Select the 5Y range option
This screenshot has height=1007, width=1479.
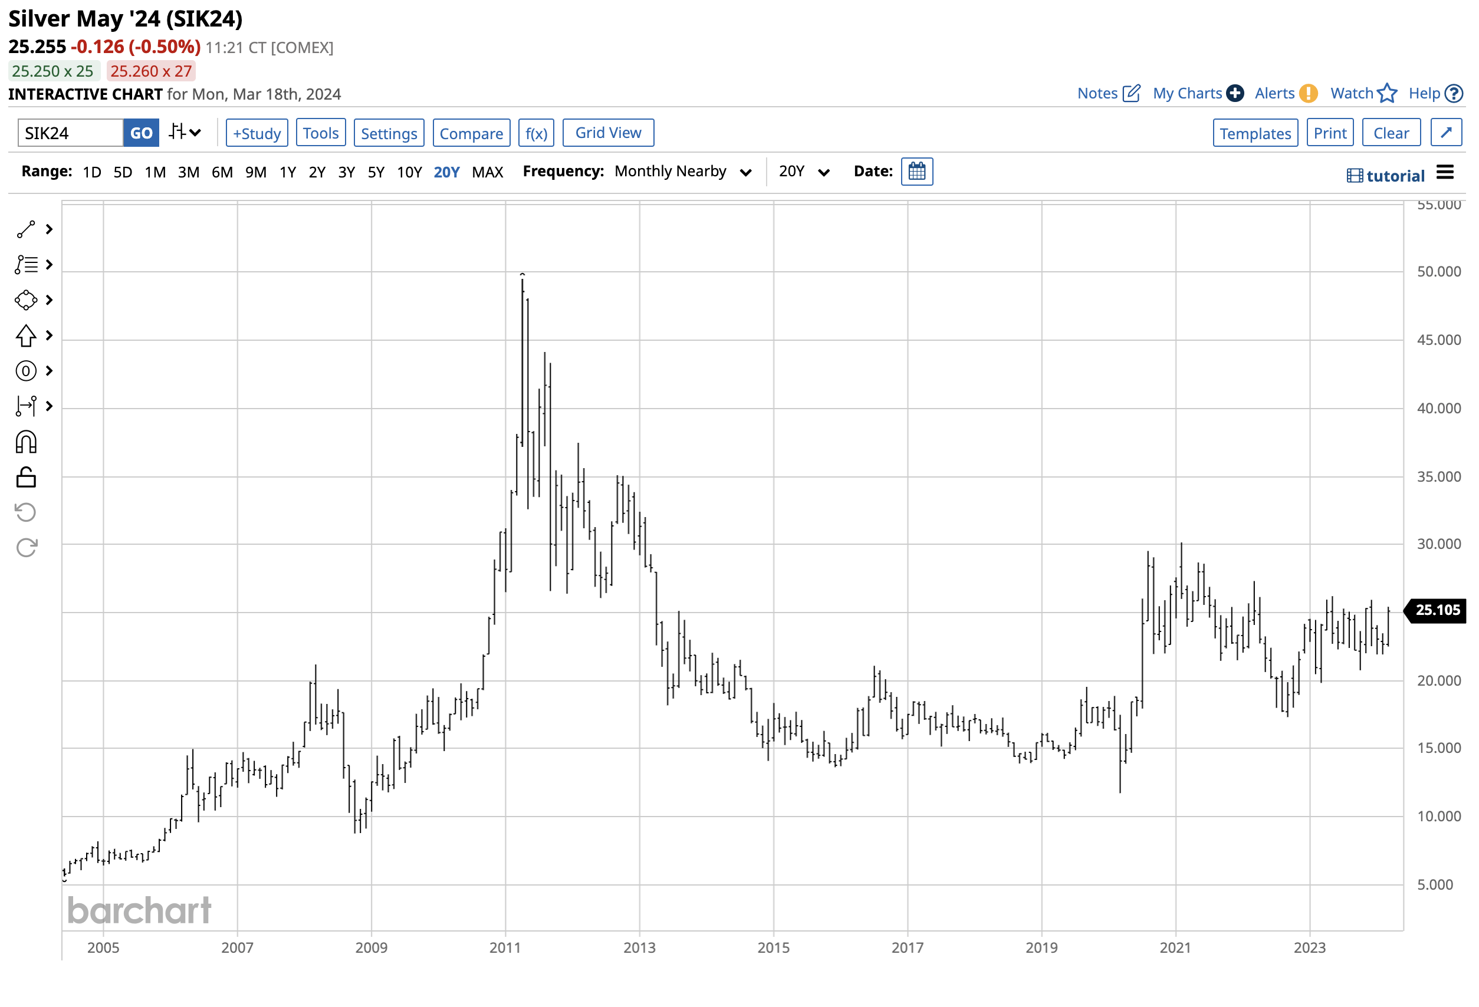(x=376, y=172)
